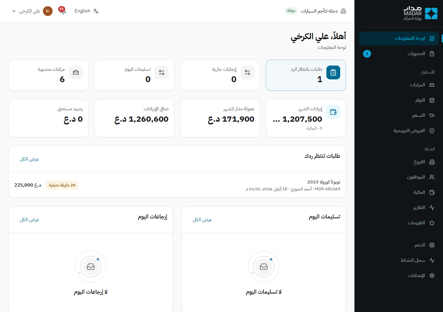Click the building icon next to دجلة لتأجير السيارات
443x312 pixels.
click(x=343, y=11)
